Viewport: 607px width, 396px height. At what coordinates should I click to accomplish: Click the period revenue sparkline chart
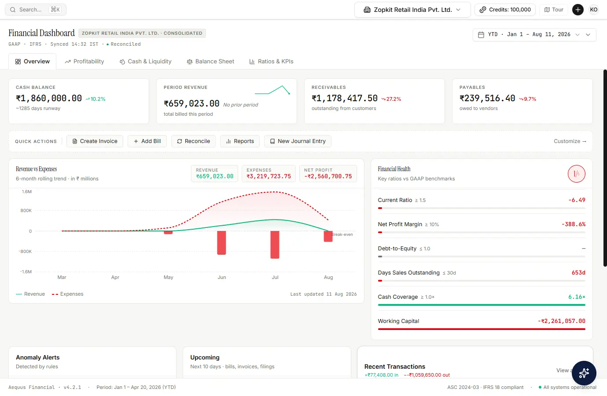272,90
